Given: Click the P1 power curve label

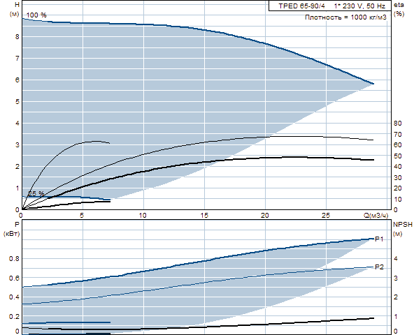Looking at the screenshot, I should pyautogui.click(x=379, y=239).
